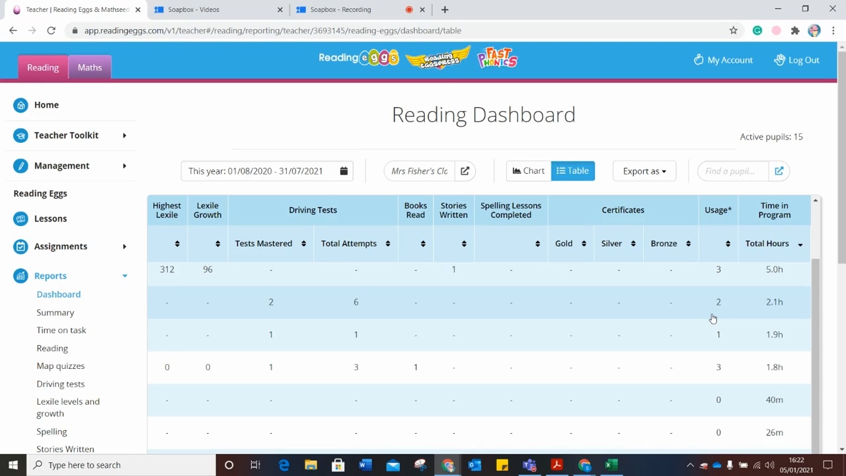Viewport: 846px width, 476px height.
Task: Sort by Highest Lexile column
Action: point(177,244)
